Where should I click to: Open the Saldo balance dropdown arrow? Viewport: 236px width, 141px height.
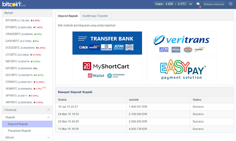(x=191, y=4)
